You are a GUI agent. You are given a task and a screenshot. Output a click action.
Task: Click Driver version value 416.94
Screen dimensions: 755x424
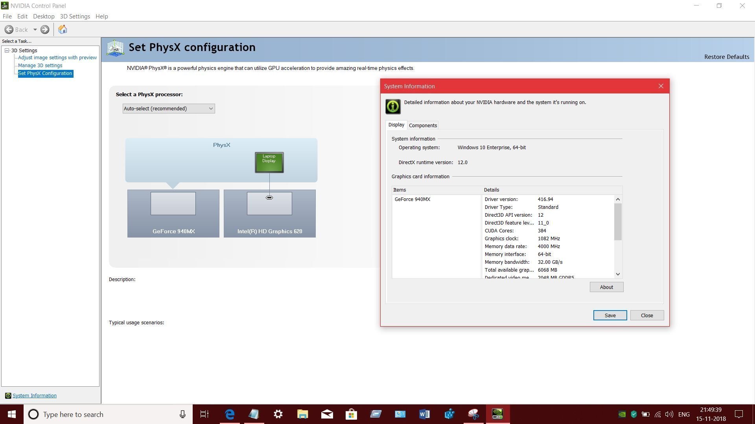pos(545,199)
